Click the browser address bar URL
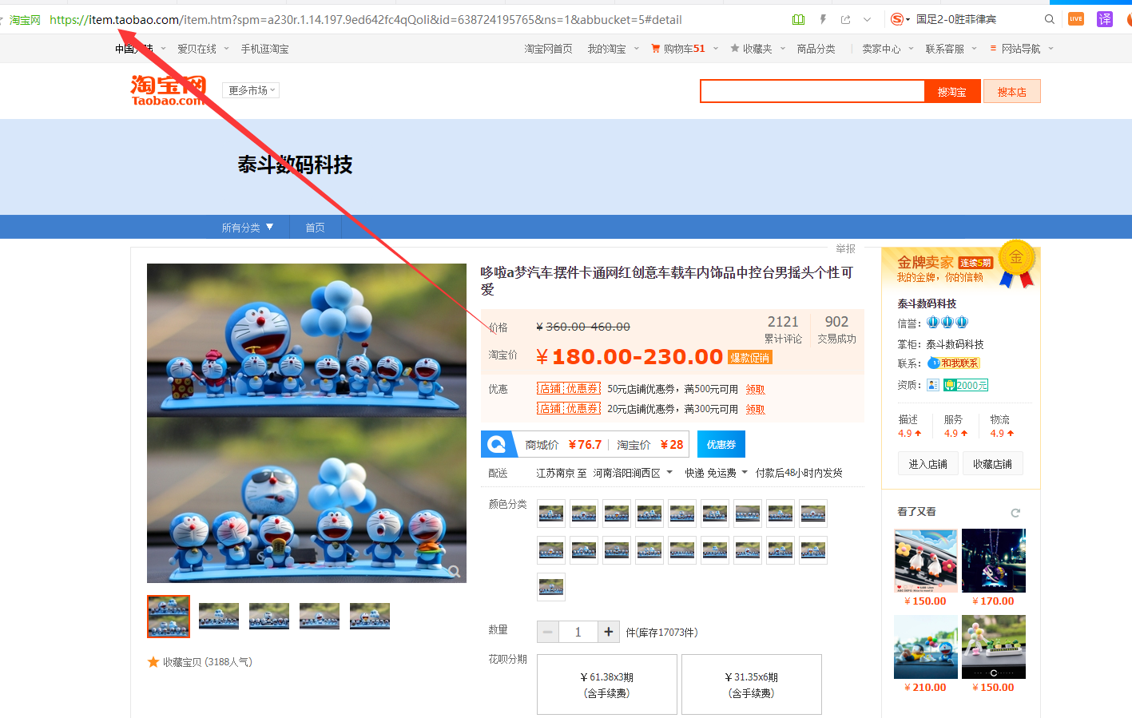The image size is (1132, 718). coord(366,20)
